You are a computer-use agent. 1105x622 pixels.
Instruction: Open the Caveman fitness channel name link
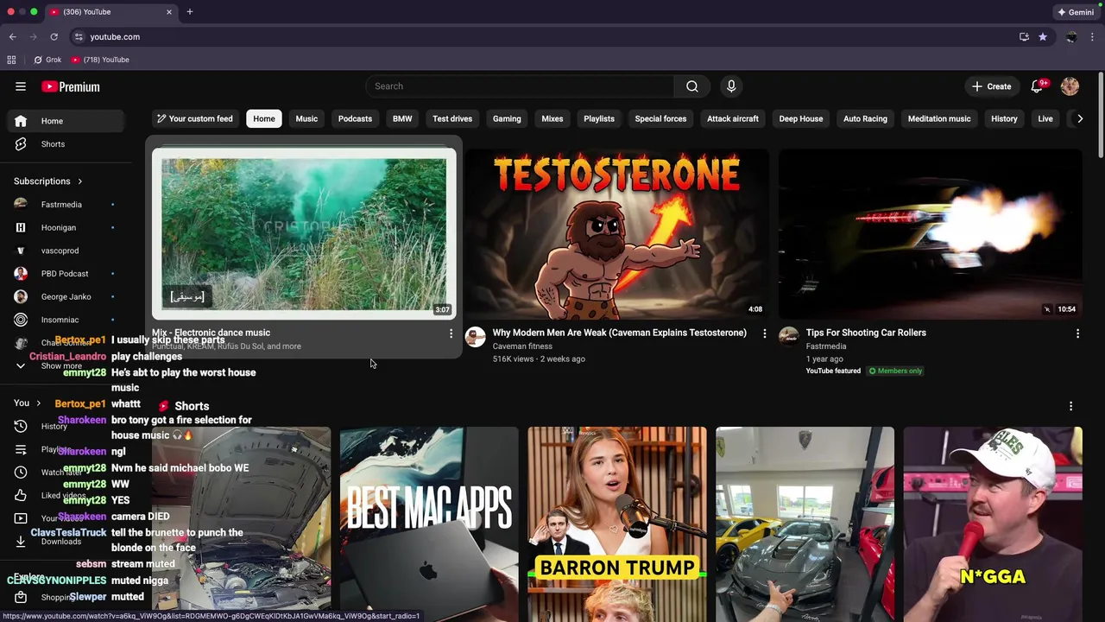click(x=522, y=346)
